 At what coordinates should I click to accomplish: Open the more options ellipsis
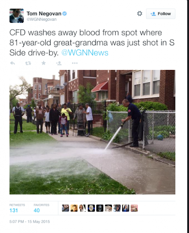75,63
